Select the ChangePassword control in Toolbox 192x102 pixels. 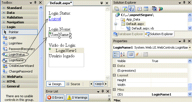tap(20, 71)
